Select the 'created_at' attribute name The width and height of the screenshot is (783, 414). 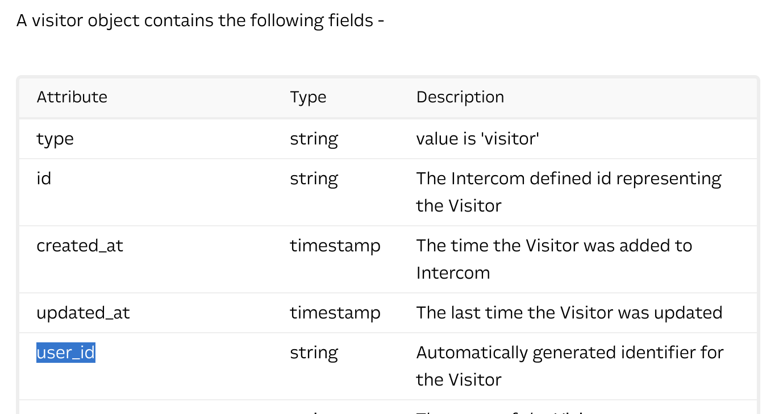(x=80, y=246)
